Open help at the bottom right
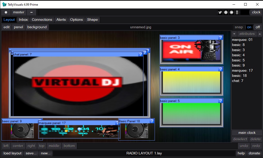Image resolution: width=263 pixels, height=158 pixels. (x=241, y=153)
